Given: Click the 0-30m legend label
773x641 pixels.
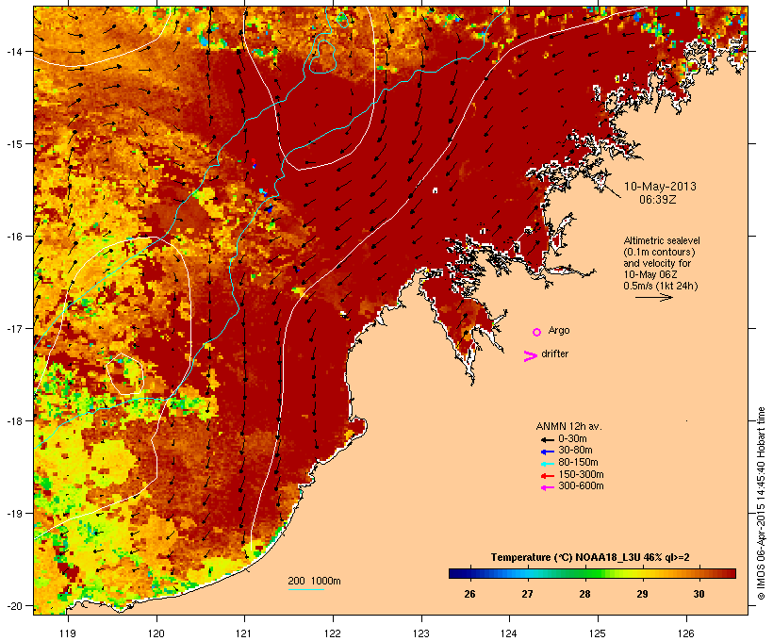Looking at the screenshot, I should tap(572, 439).
